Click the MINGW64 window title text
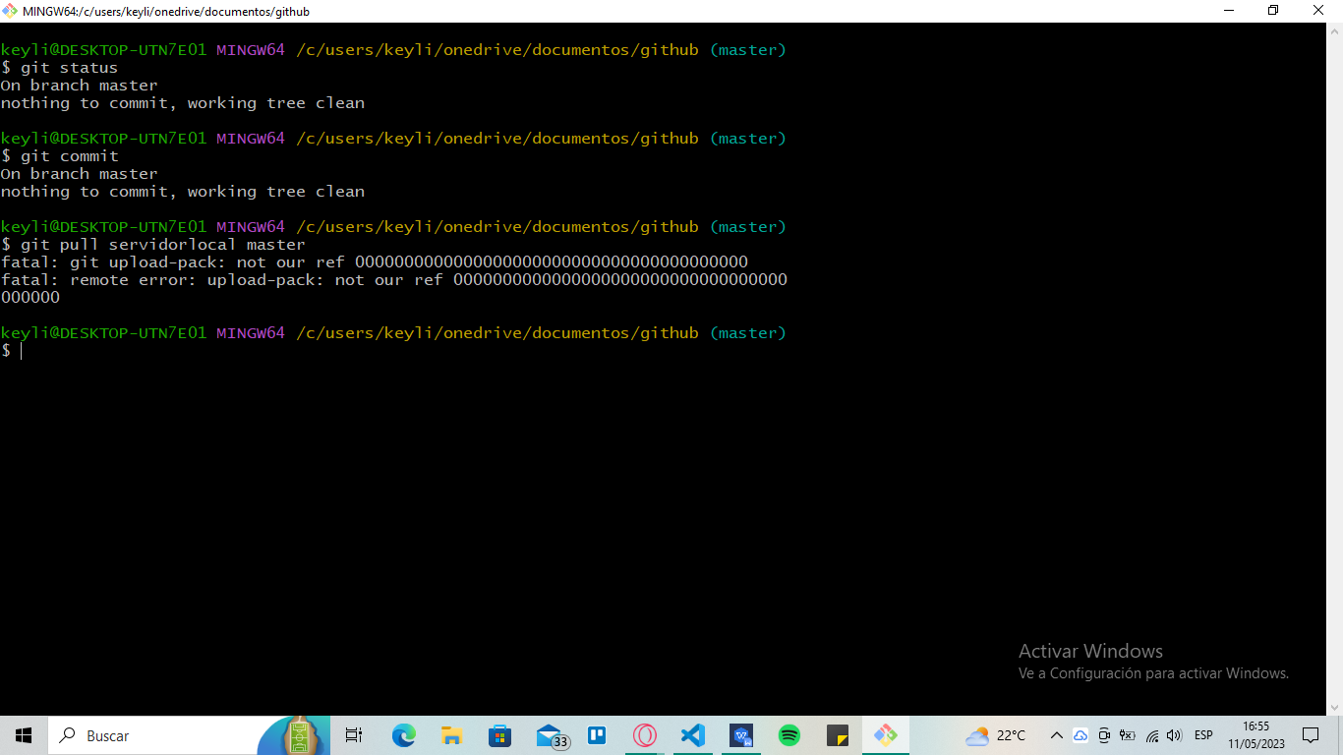Screen dimensions: 1343x755 (x=166, y=12)
